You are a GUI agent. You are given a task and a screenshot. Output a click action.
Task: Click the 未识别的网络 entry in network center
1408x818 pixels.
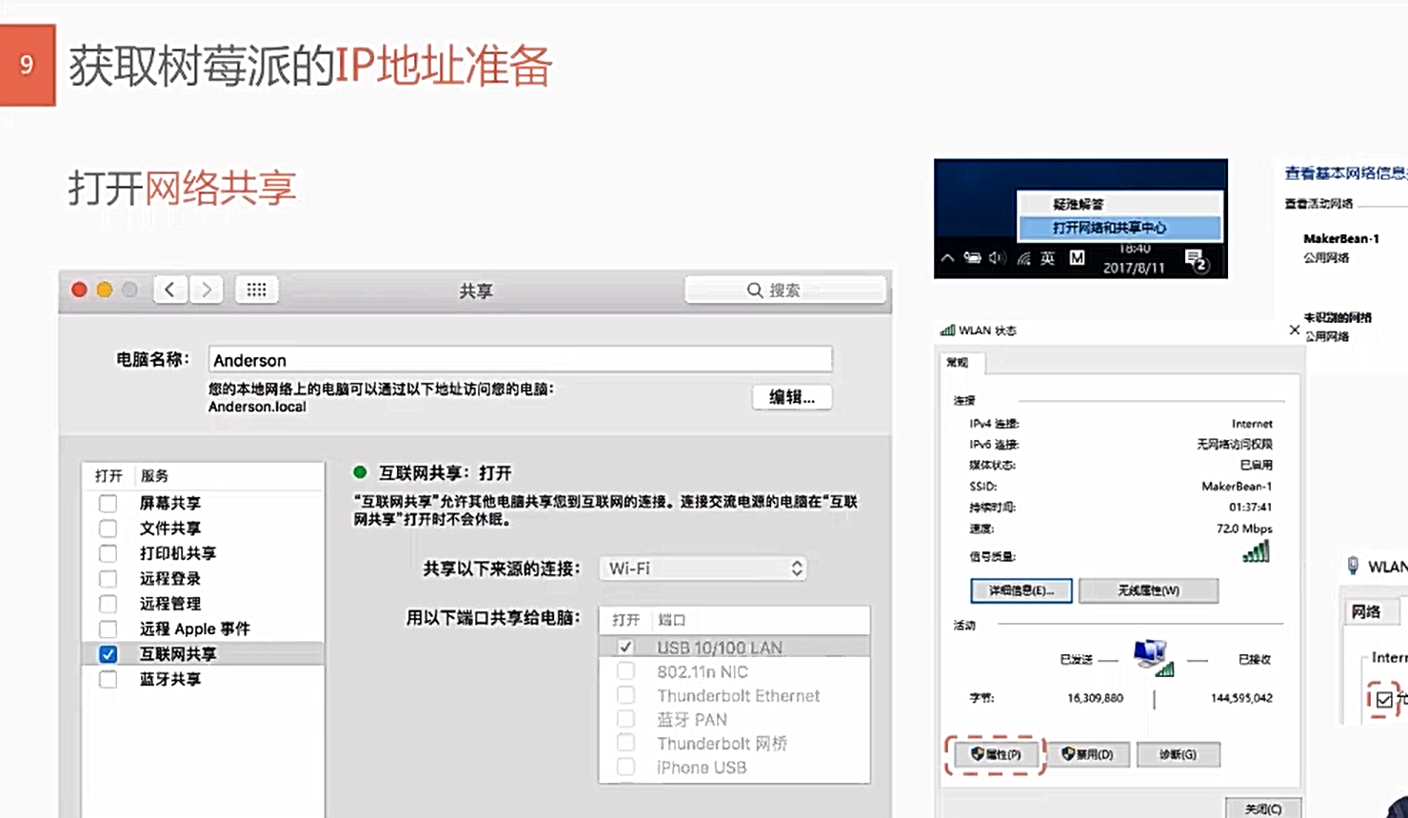(1338, 317)
